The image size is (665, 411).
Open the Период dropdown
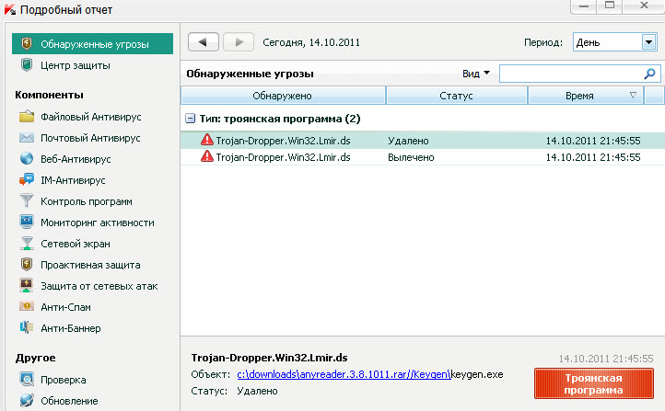pyautogui.click(x=648, y=42)
